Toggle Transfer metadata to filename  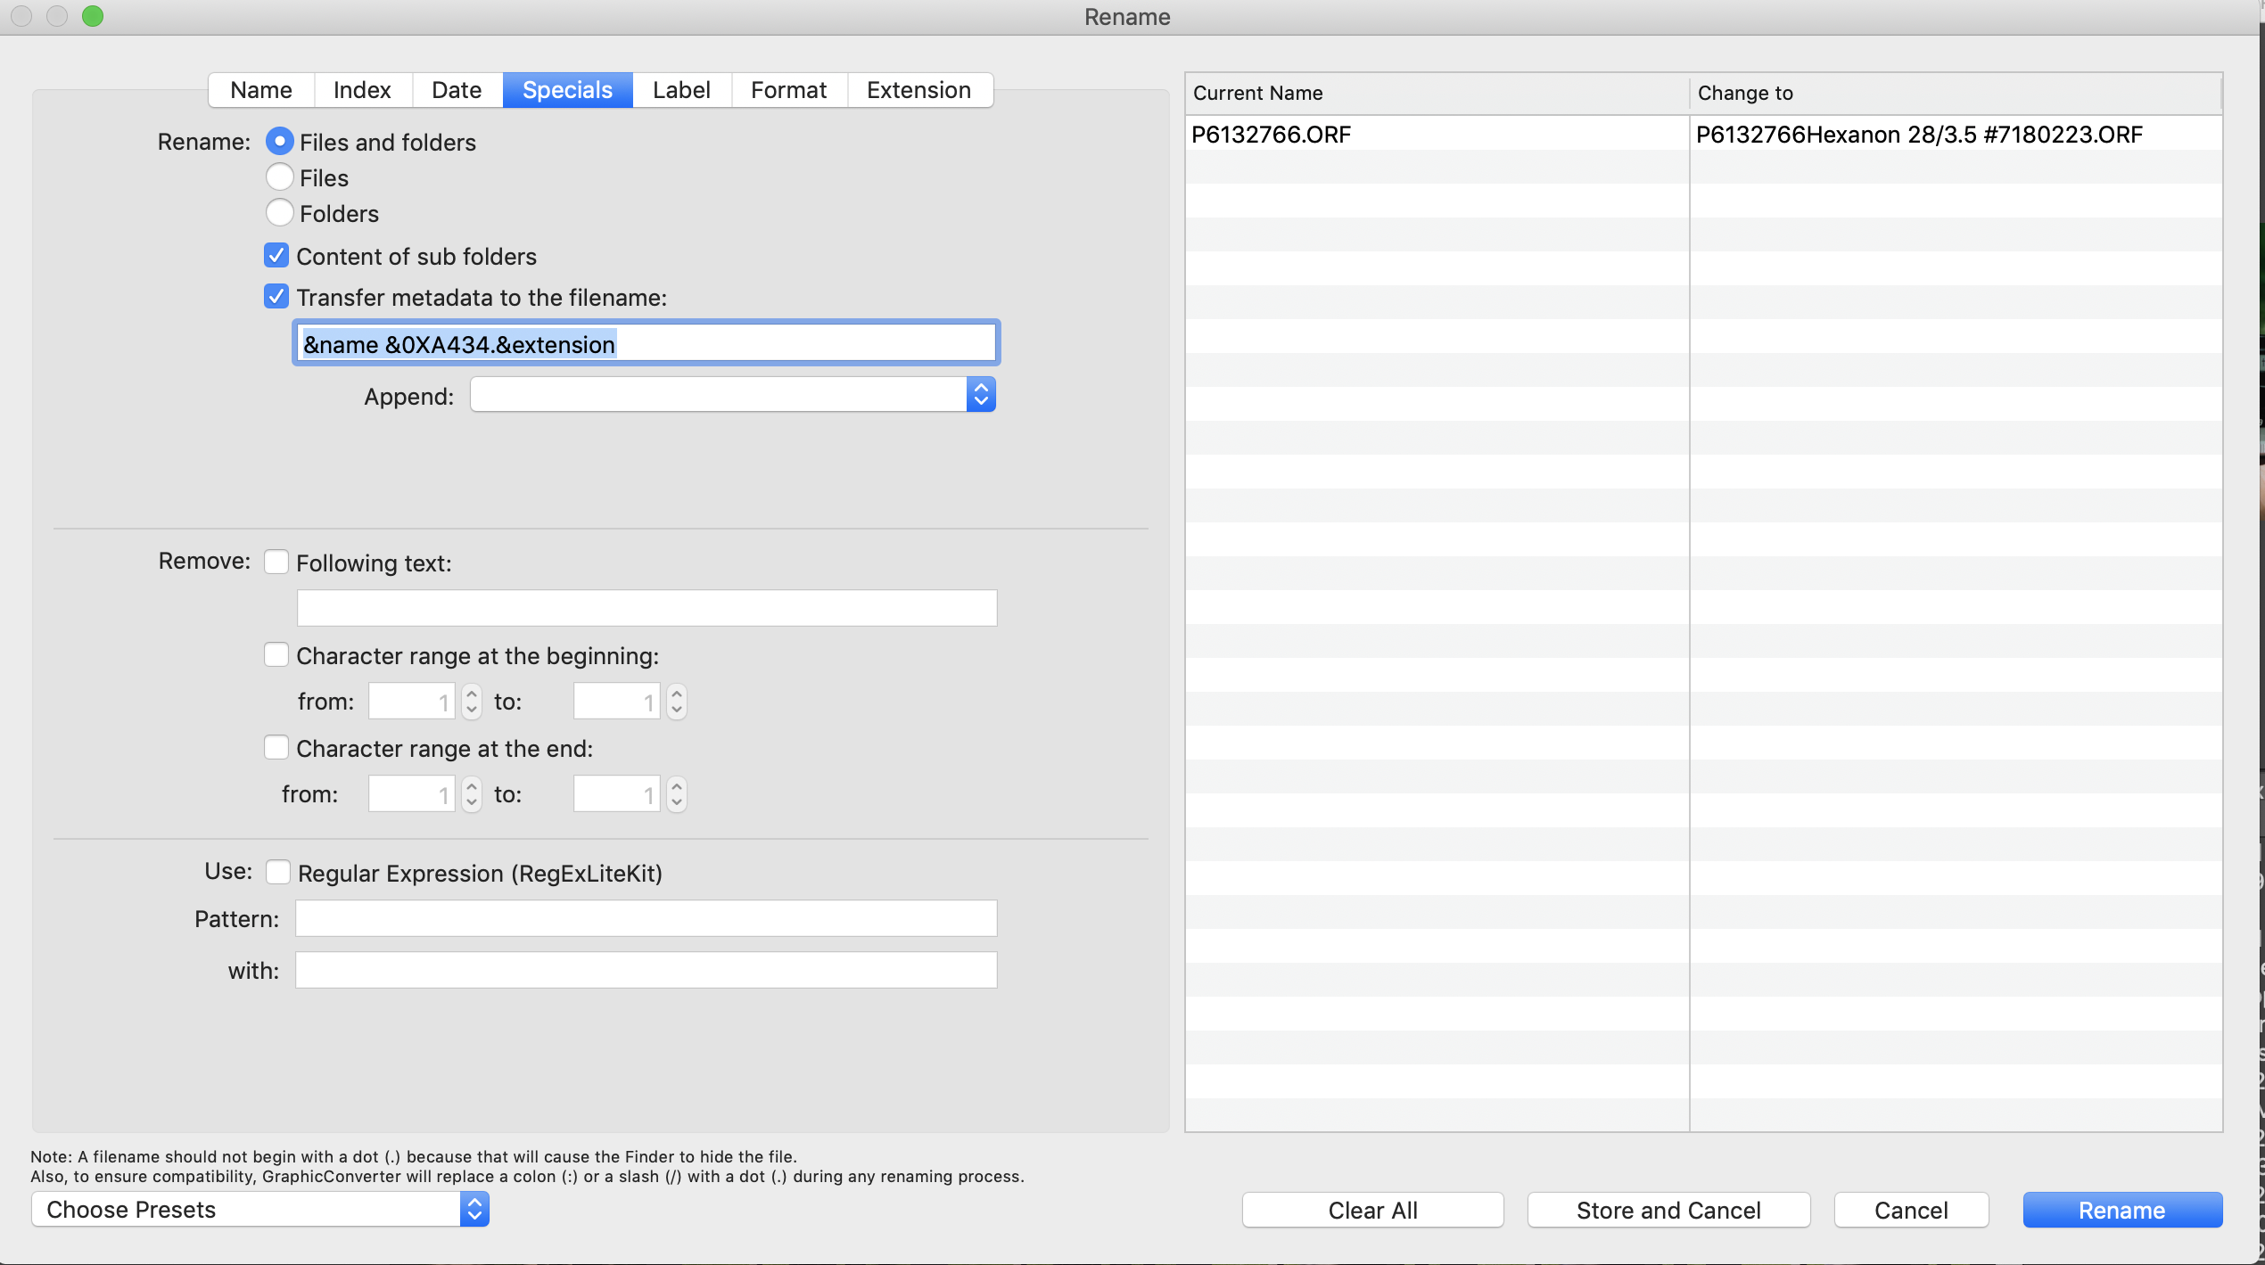(x=276, y=297)
